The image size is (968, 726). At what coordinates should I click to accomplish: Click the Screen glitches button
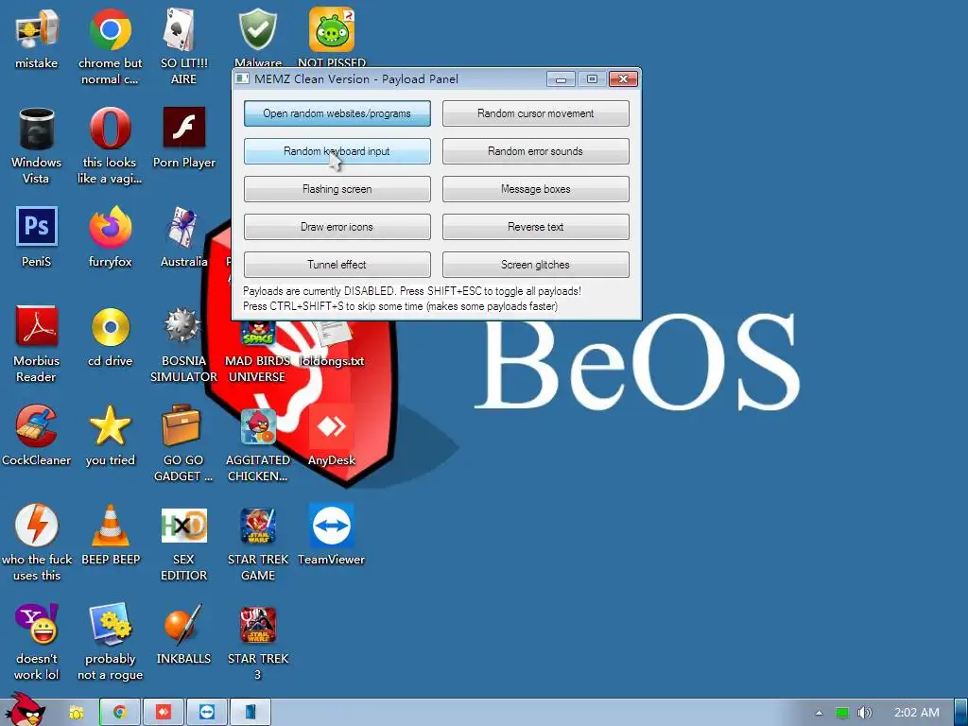[536, 265]
